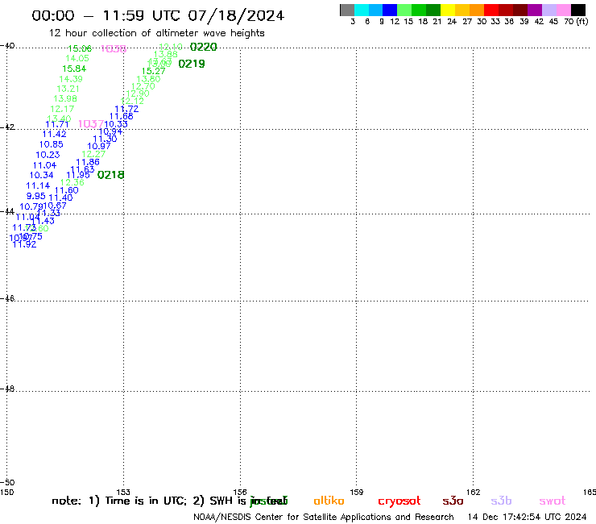Select the subtitle '12 hour collection of altimeter wave heights'
Image resolution: width=596 pixels, height=524 pixels.
pos(156,33)
